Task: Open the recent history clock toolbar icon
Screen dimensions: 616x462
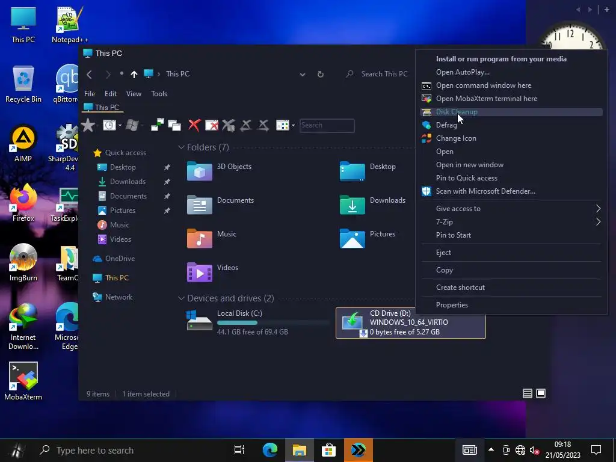Action: tap(109, 125)
